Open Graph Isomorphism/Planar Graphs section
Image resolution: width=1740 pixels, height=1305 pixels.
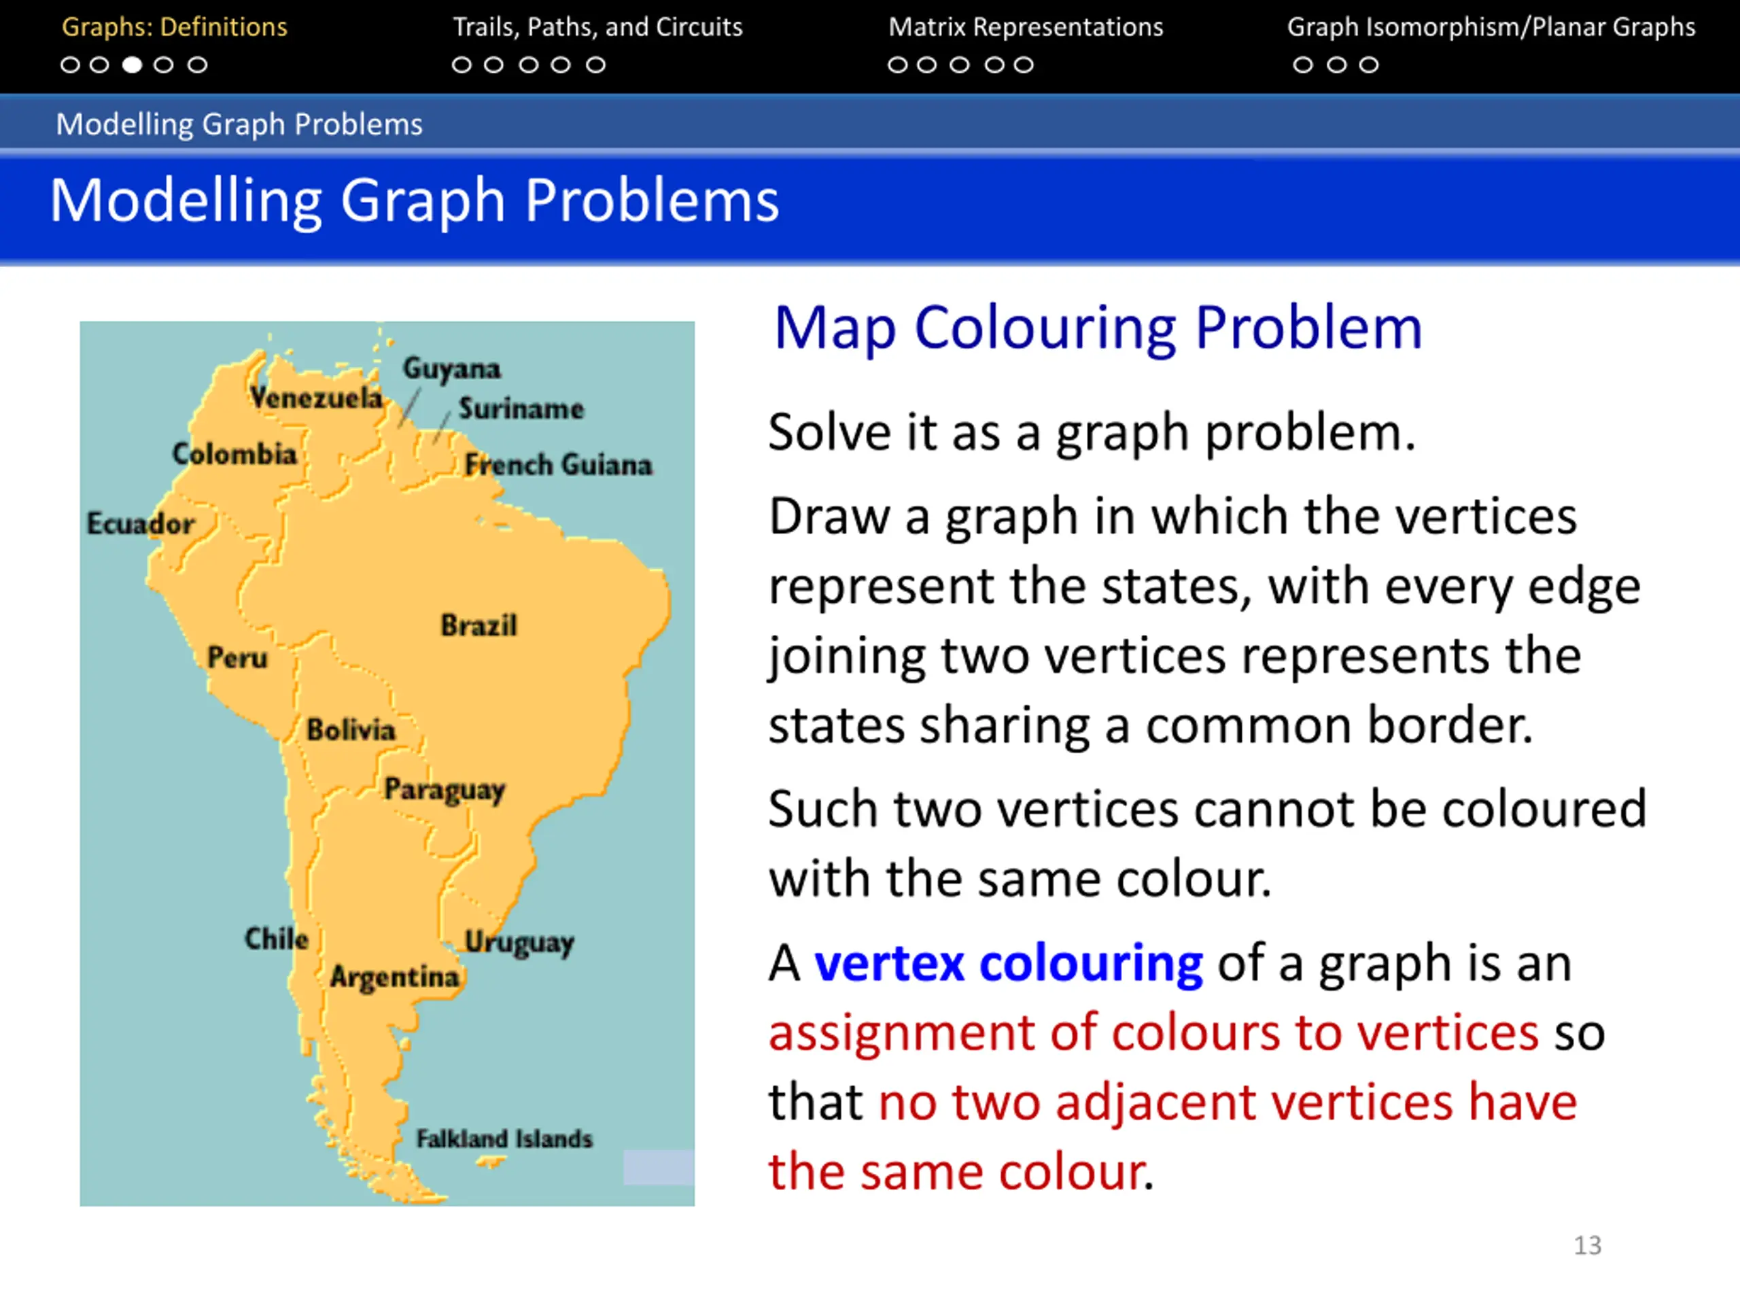(x=1491, y=27)
